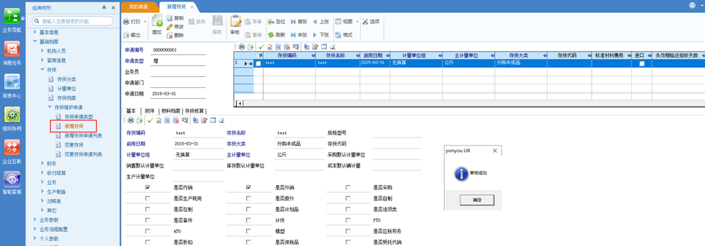This screenshot has width=705, height=246.
Task: Click the function search box in 经典树形
Action: pyautogui.click(x=73, y=21)
